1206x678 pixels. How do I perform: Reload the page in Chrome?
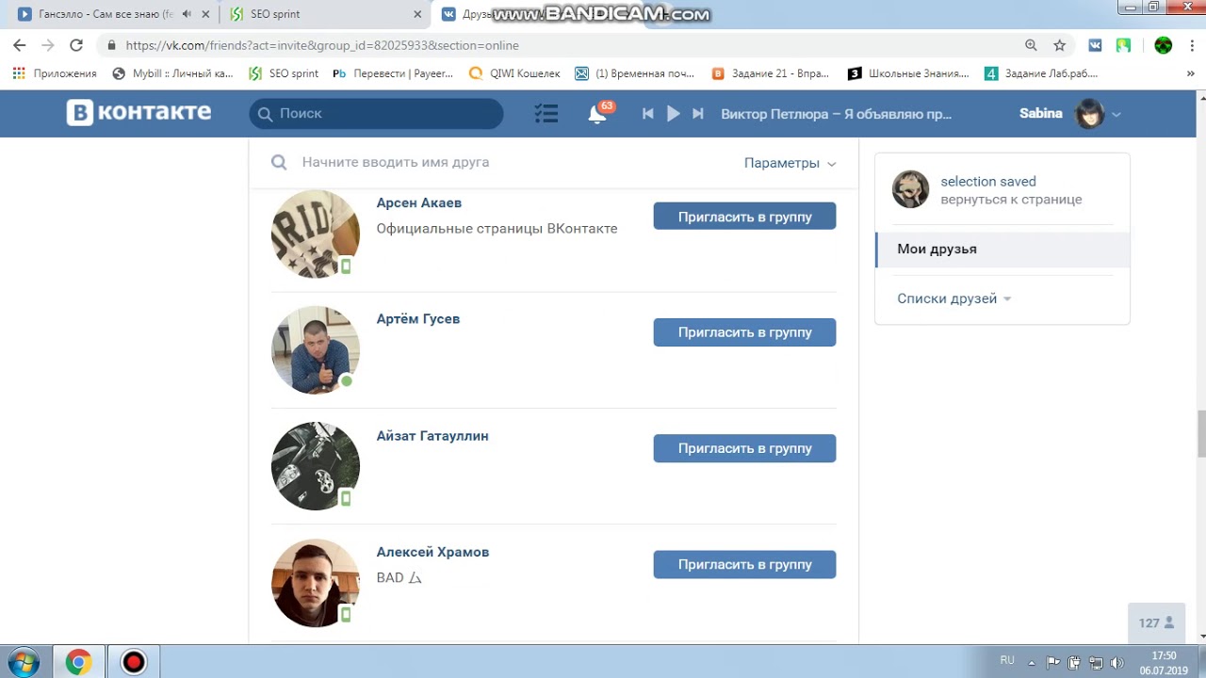coord(76,45)
